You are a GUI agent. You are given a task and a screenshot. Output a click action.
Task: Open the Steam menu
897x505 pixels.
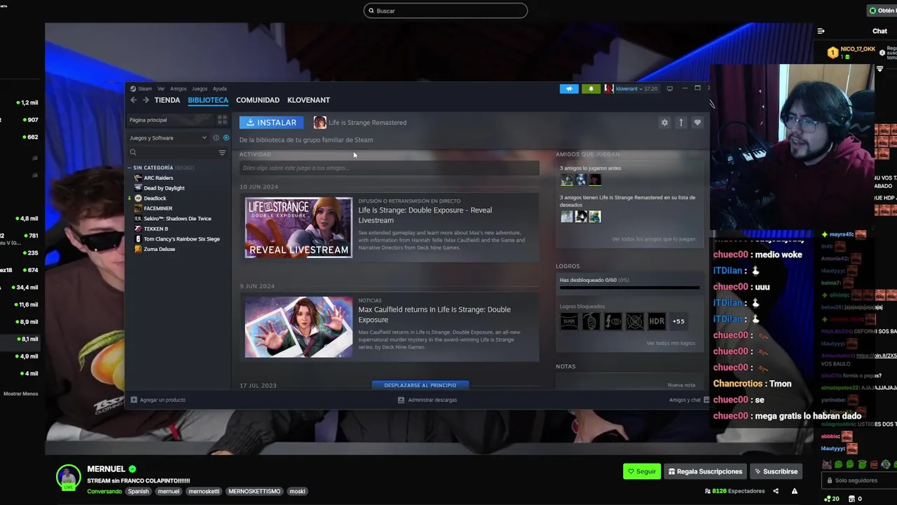click(x=145, y=89)
